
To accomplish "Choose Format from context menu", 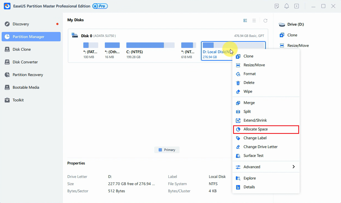I will 266,74.
